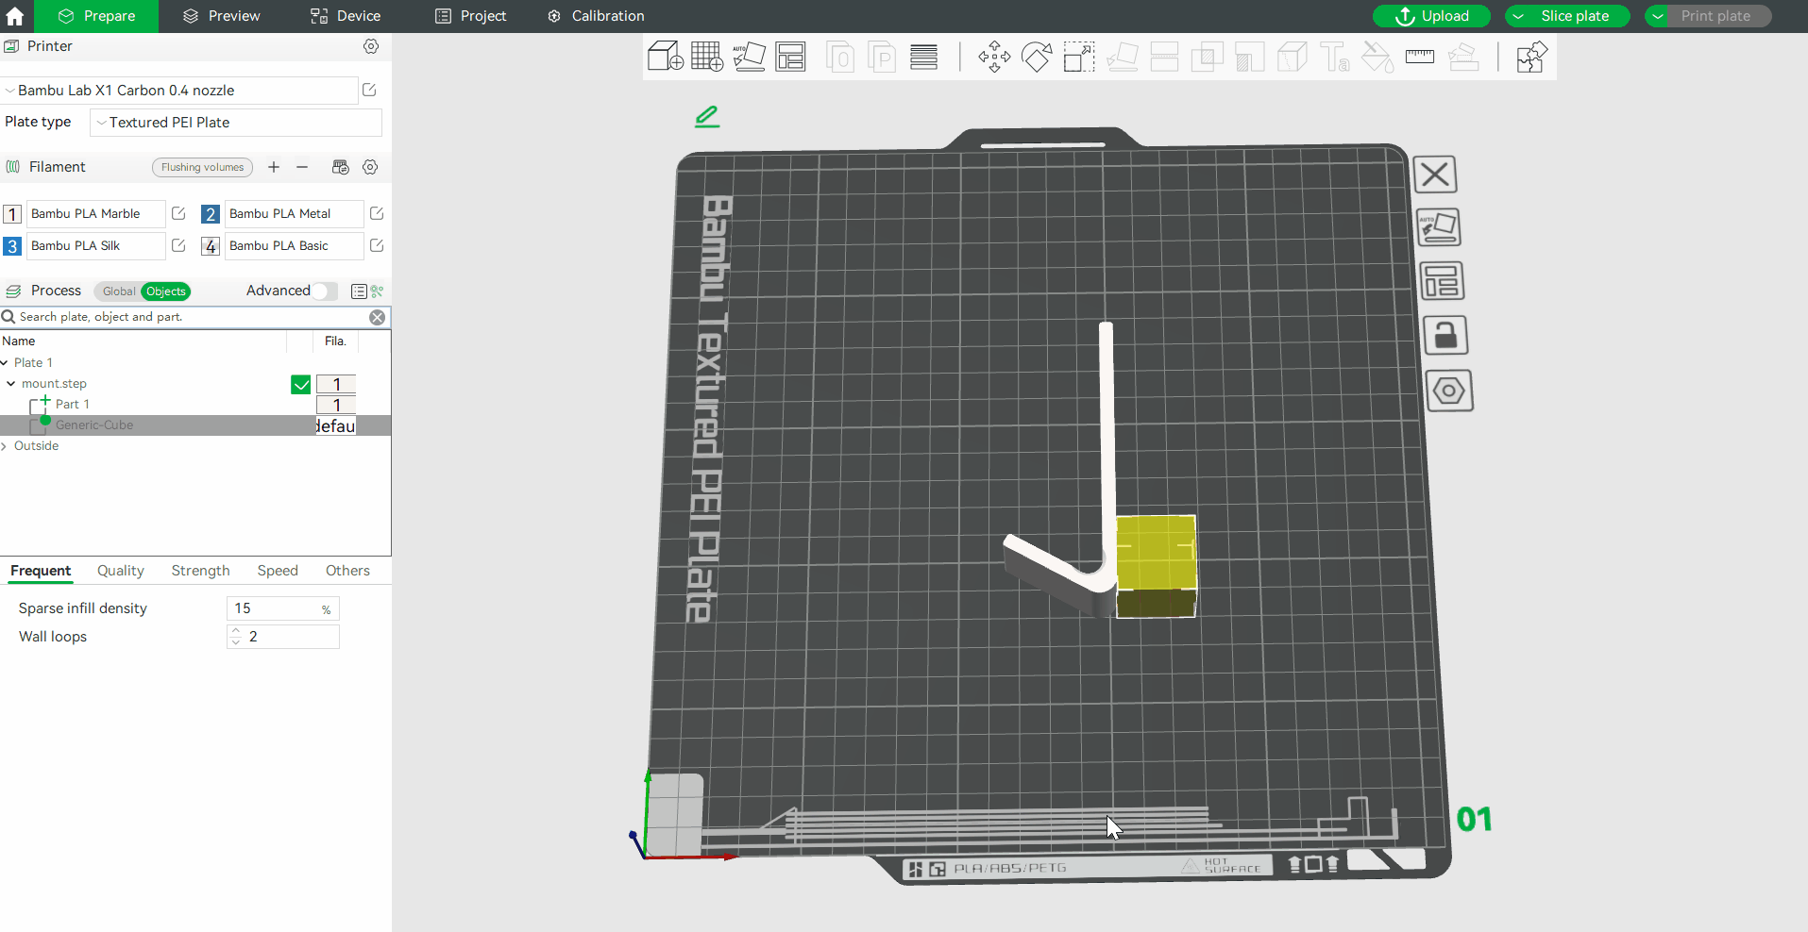The height and width of the screenshot is (932, 1808).
Task: Click the Add plate grid icon
Action: coord(707,57)
